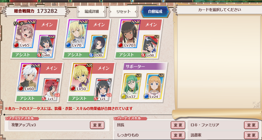This screenshot has width=262, height=140.
Task: Run 自動編成 auto formation
Action: tap(155, 12)
